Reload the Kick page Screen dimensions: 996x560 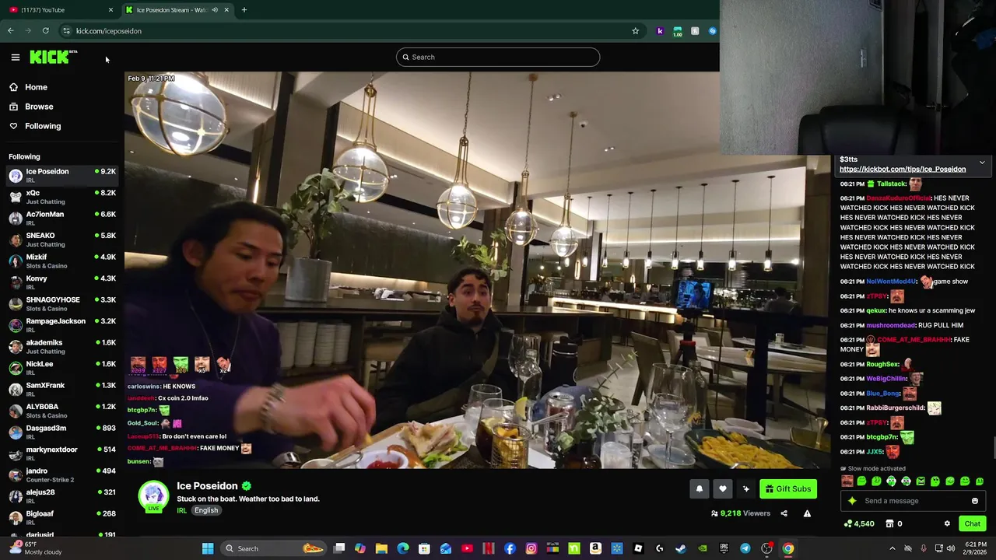[45, 31]
